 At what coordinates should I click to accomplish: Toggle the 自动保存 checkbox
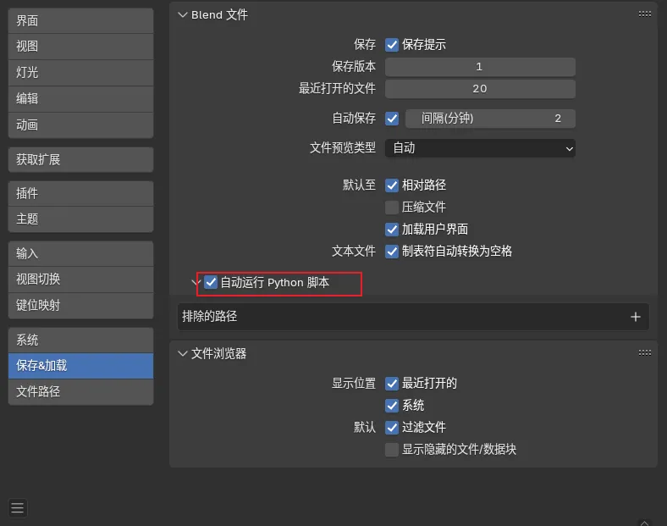click(x=392, y=119)
